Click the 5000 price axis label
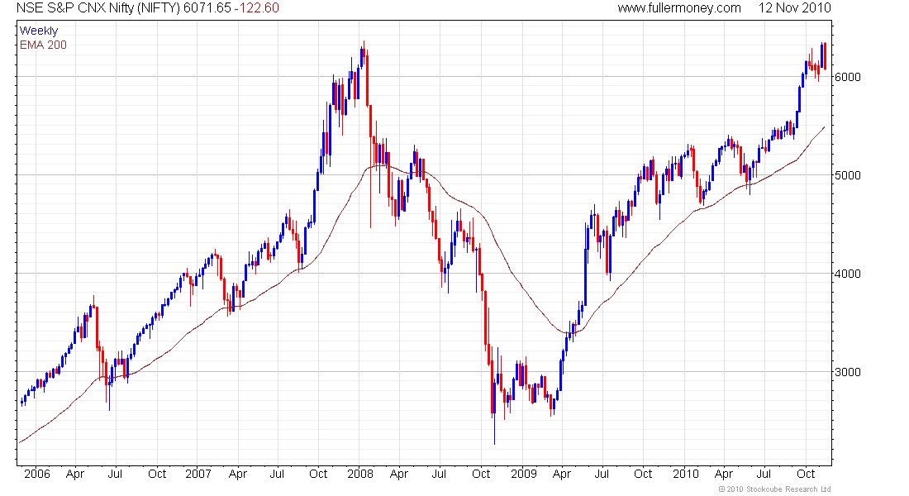 click(848, 175)
